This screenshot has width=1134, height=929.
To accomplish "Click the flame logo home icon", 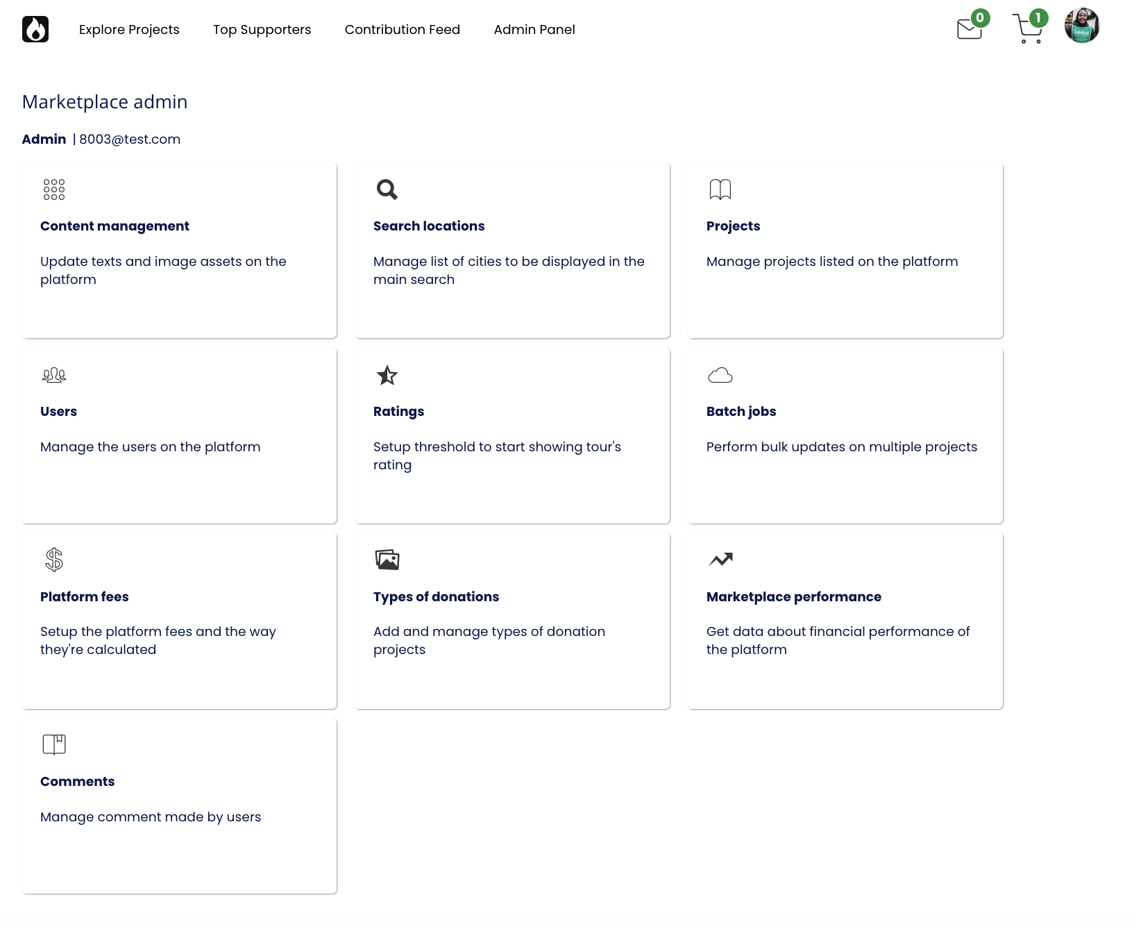I will pos(35,29).
